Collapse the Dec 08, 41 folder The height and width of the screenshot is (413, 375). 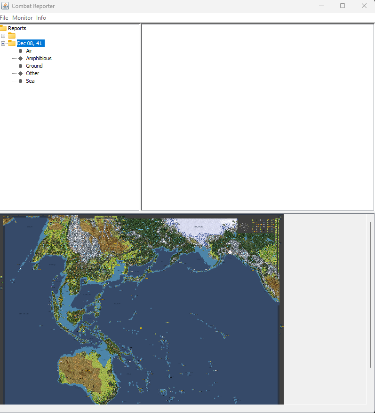pos(3,43)
